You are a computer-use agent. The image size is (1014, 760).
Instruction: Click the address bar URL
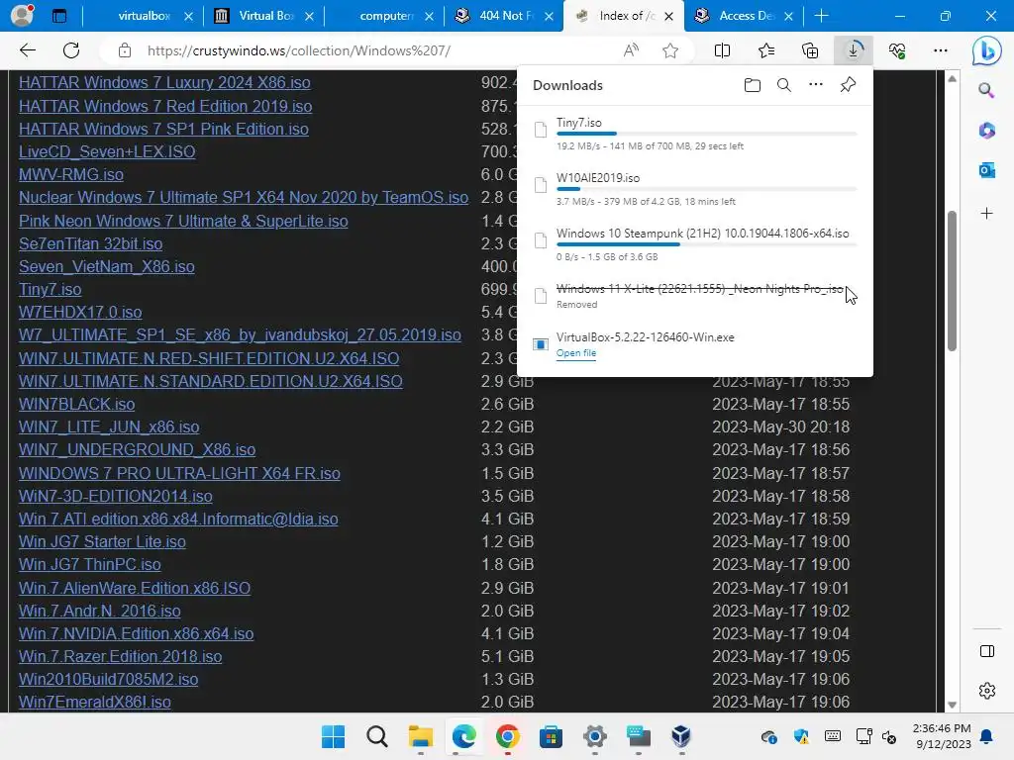click(x=299, y=50)
